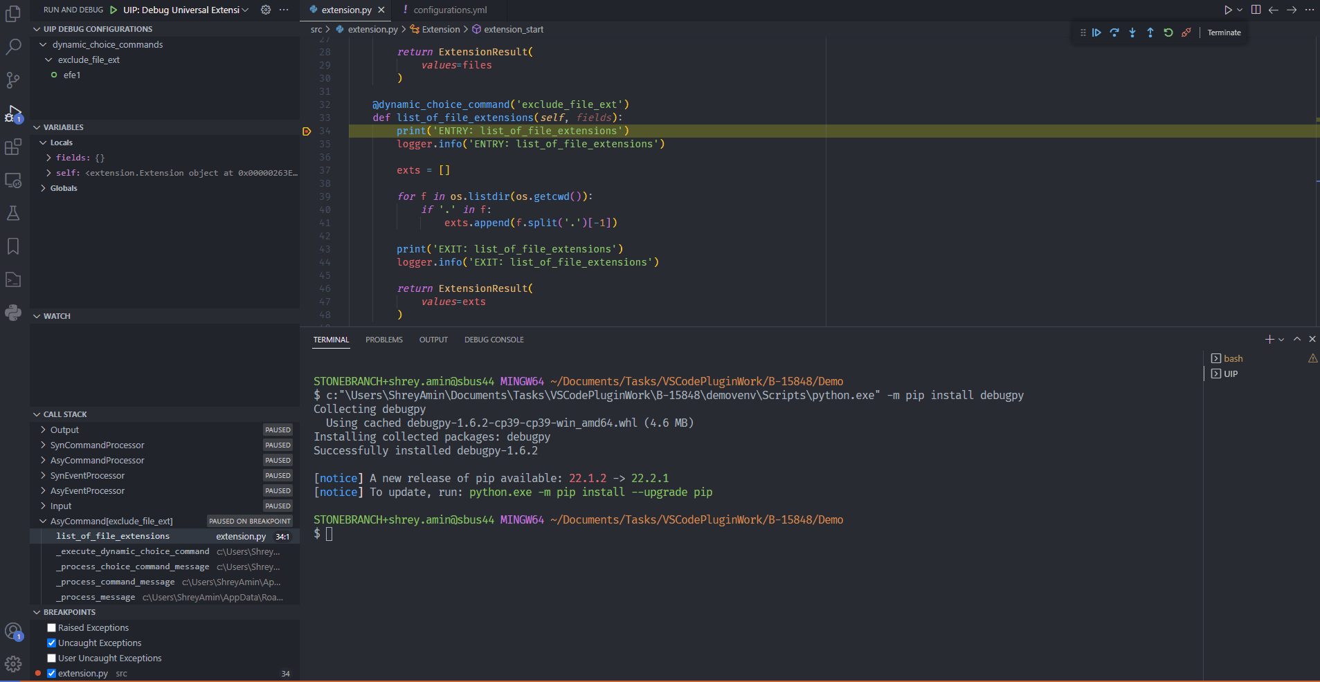Enable Raised Exceptions breakpoint

click(51, 628)
